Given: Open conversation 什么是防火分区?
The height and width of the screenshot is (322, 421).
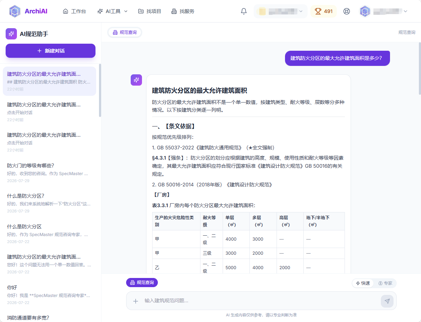Looking at the screenshot, I should [x=49, y=203].
